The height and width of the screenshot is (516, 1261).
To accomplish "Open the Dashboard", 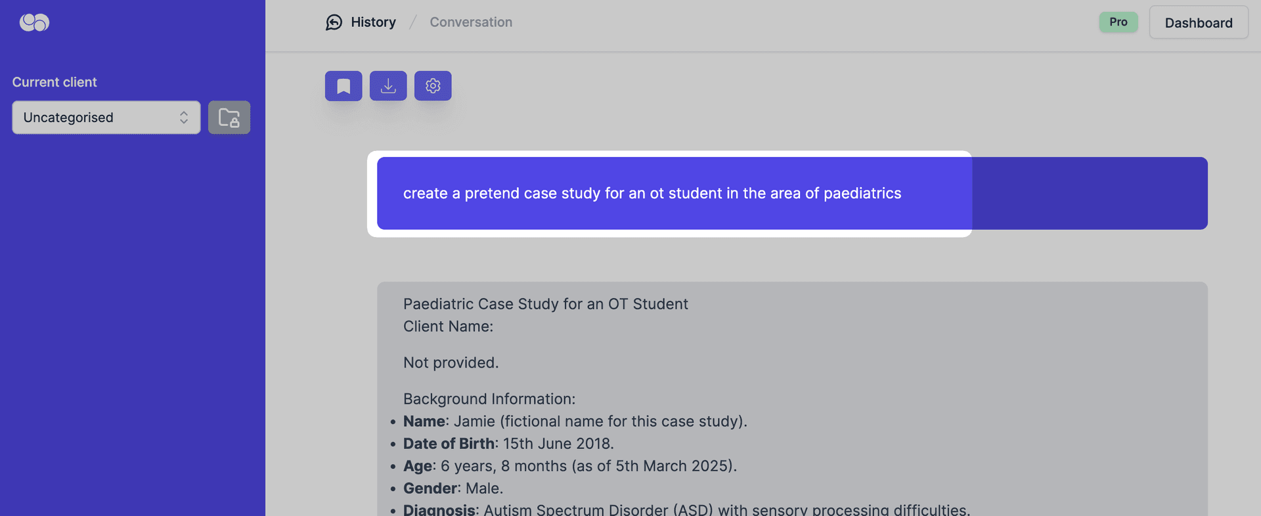I will coord(1198,22).
